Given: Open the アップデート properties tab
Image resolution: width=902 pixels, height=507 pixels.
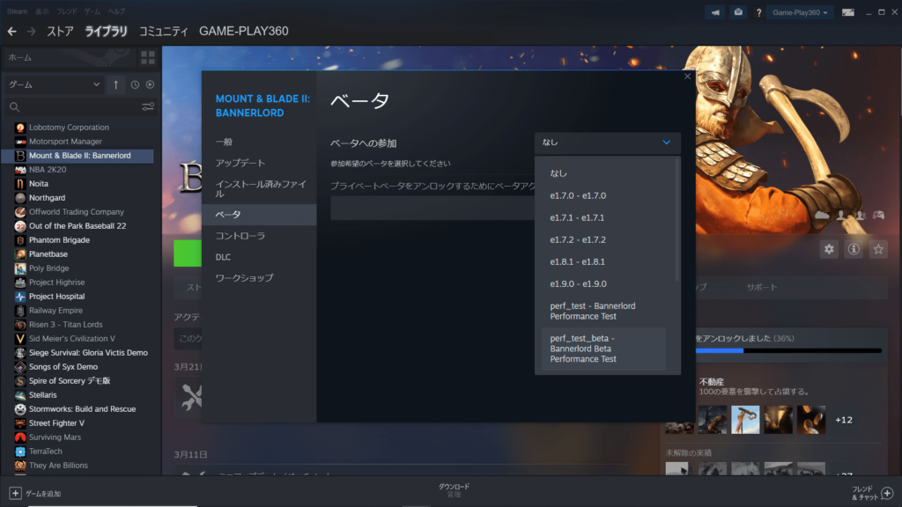Looking at the screenshot, I should 259,163.
